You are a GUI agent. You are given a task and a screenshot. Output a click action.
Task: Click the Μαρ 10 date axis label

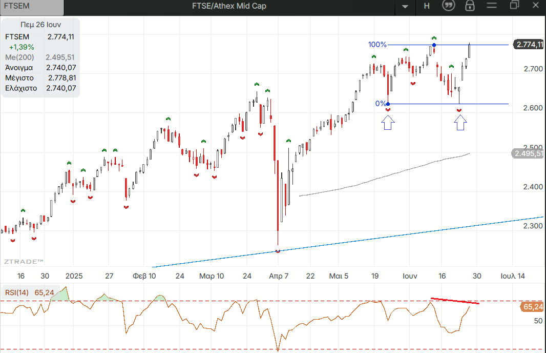pos(212,276)
